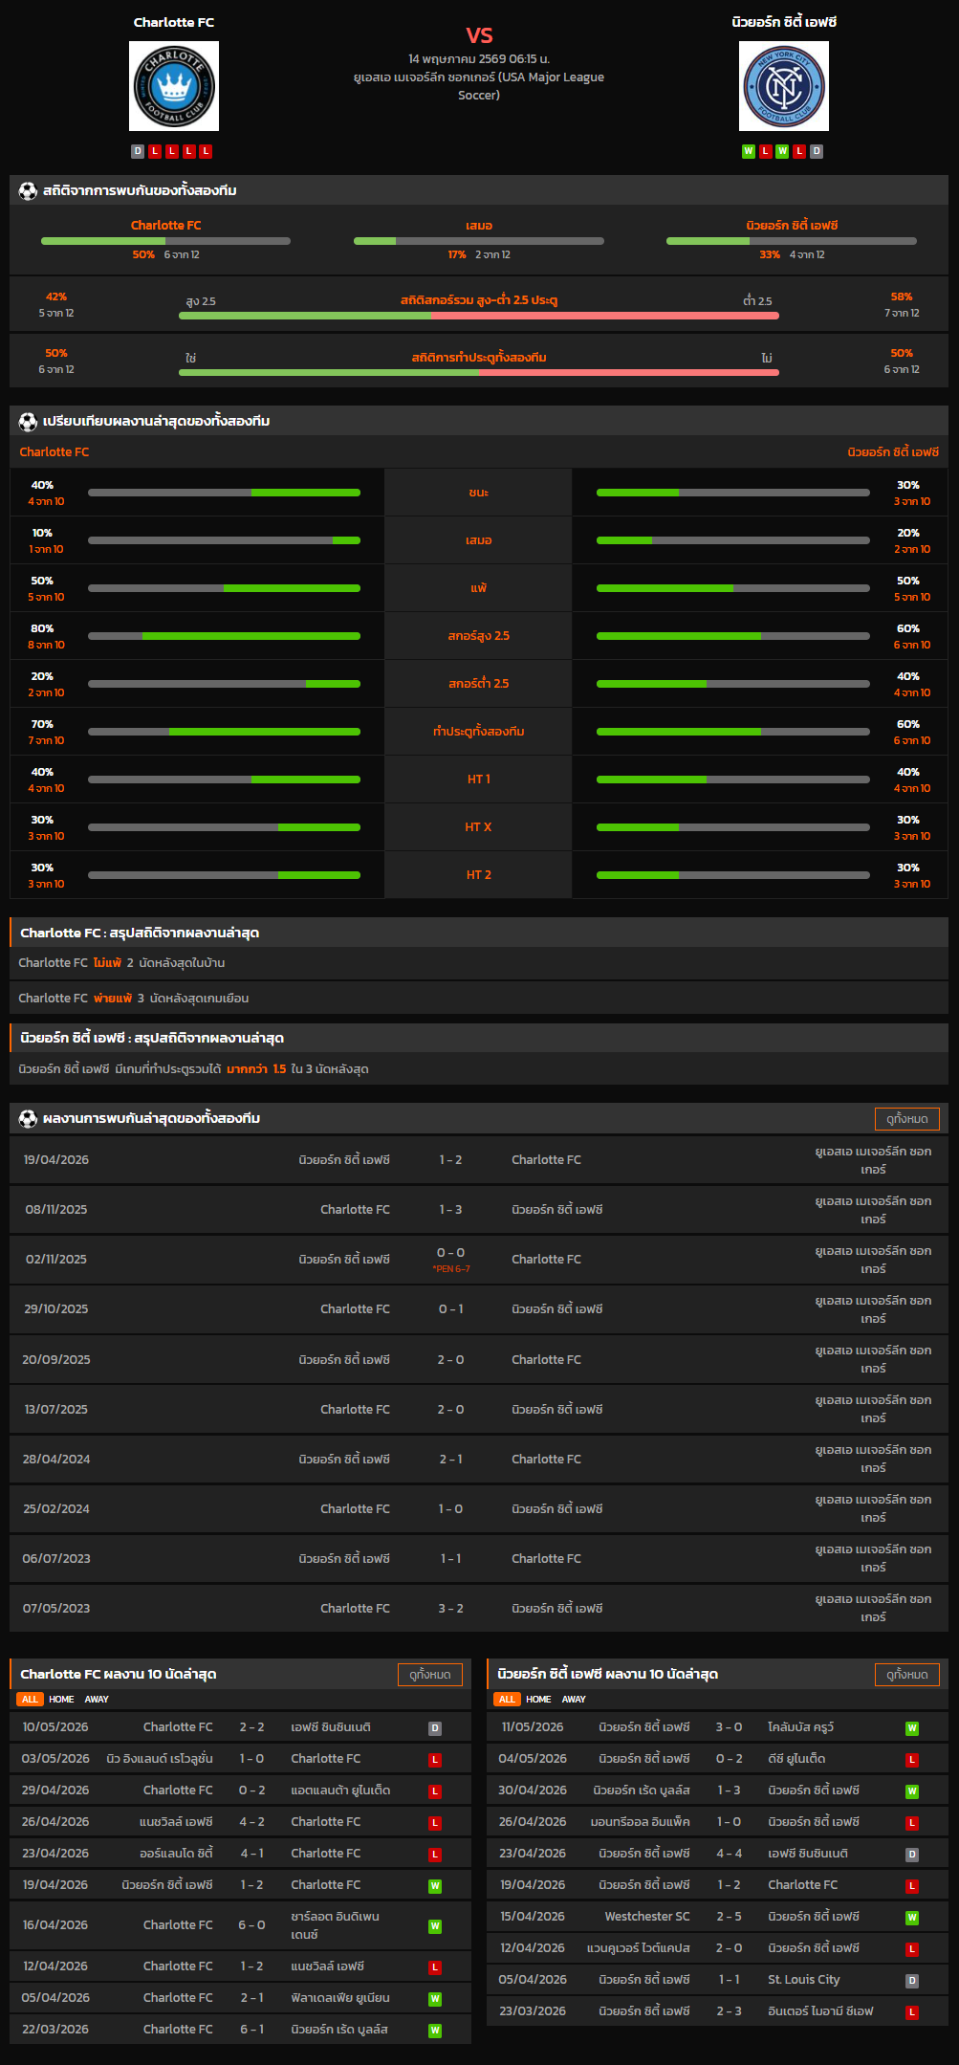The image size is (959, 2065).
Task: Click the over/under 2.5 goals stat bar
Action: pyautogui.click(x=479, y=316)
